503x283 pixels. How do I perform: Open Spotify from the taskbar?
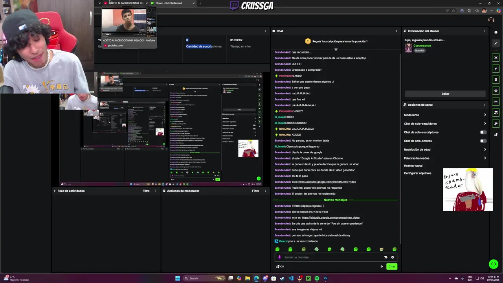click(x=317, y=278)
